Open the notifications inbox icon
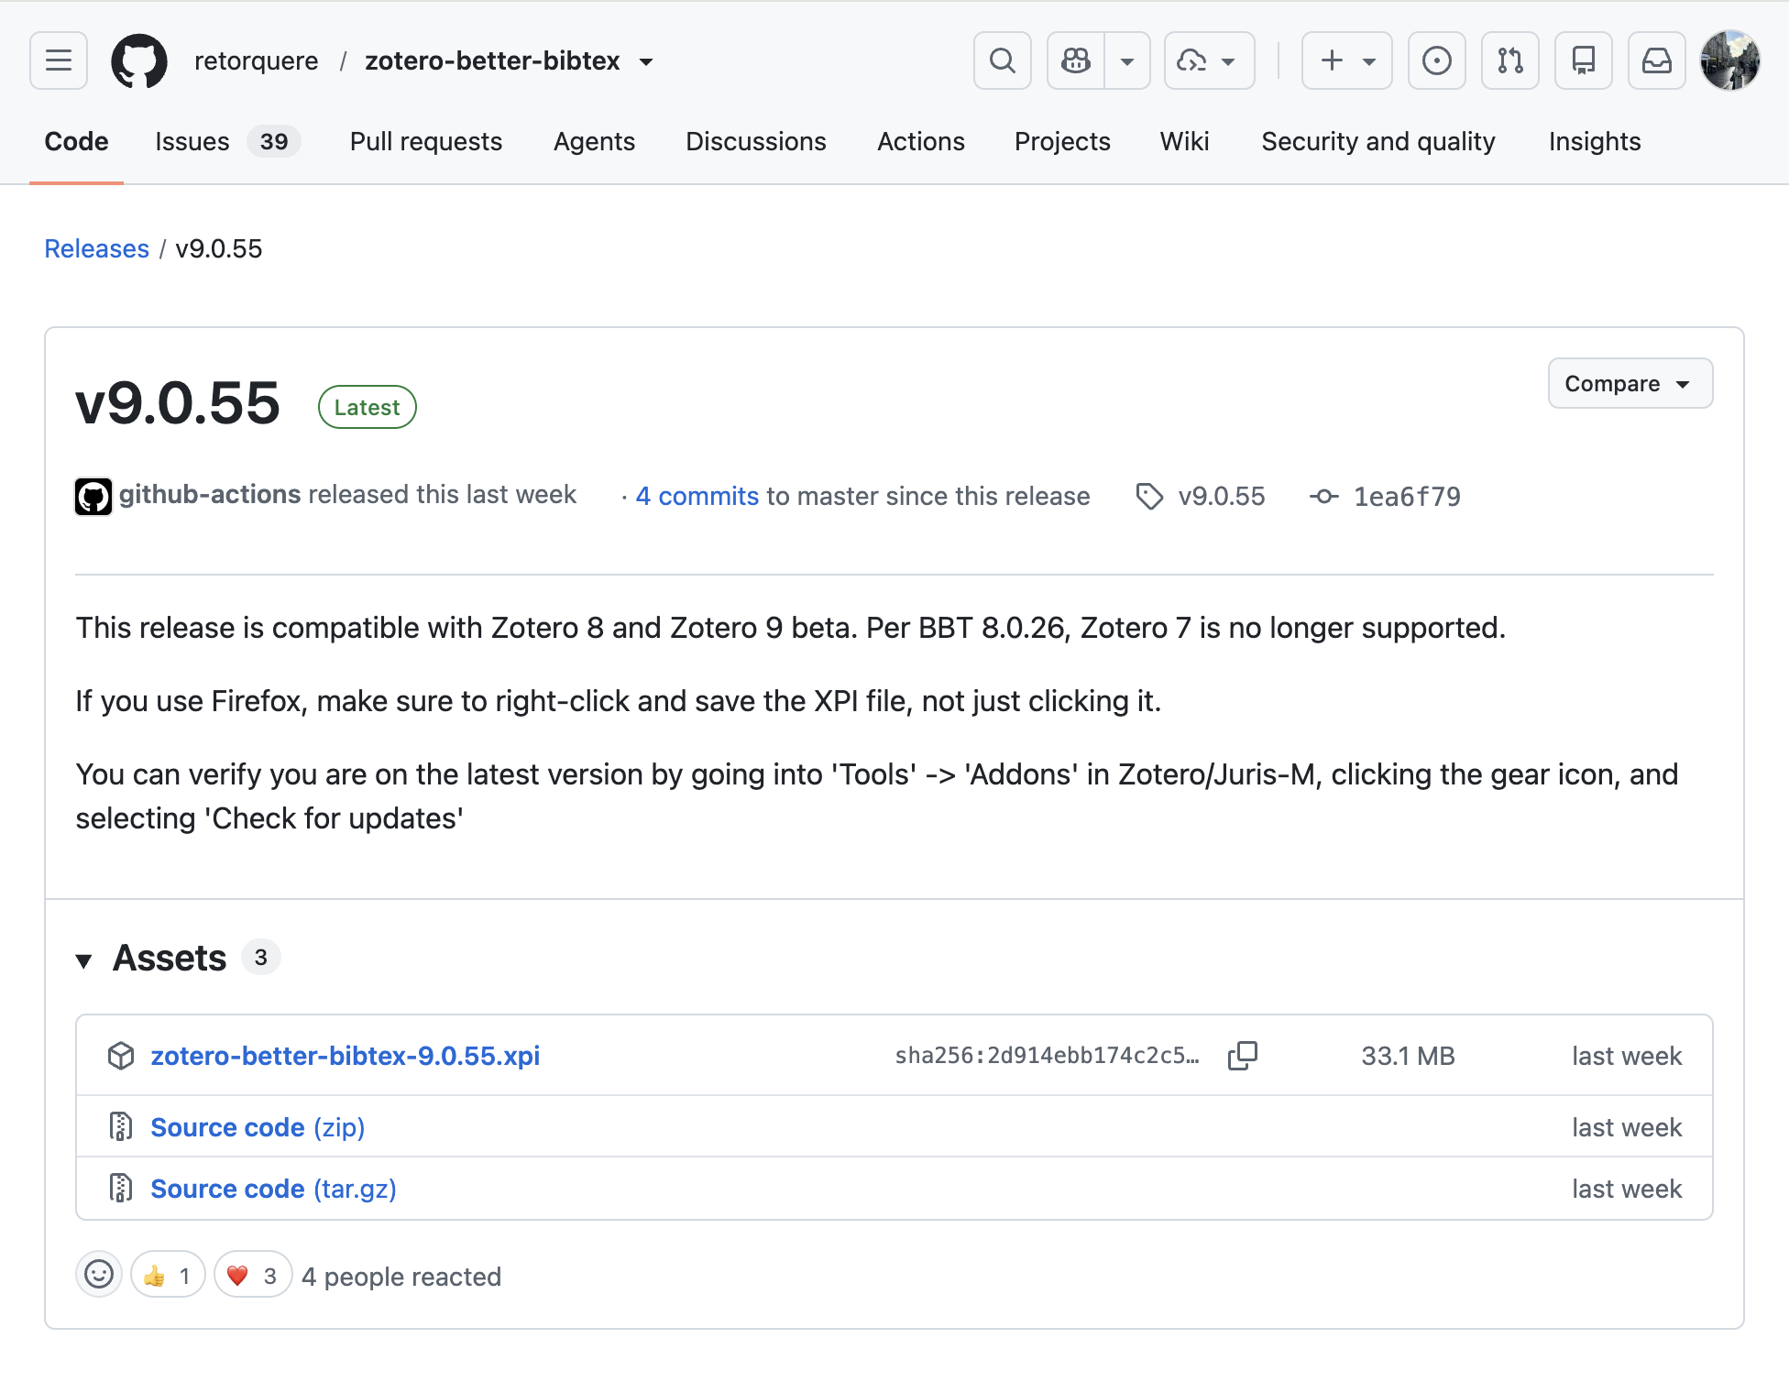The image size is (1789, 1393). (1657, 60)
